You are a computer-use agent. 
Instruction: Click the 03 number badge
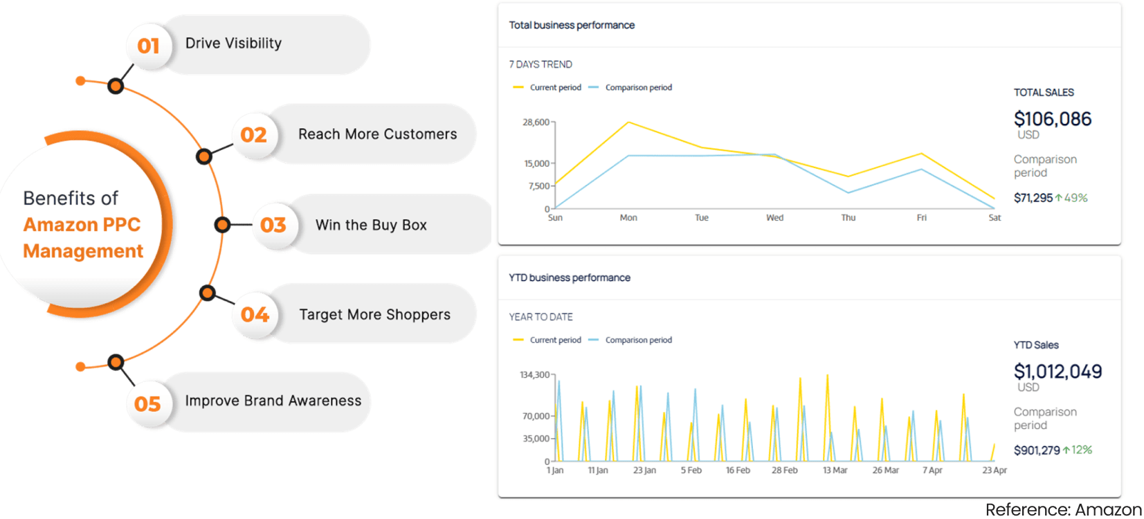[273, 225]
